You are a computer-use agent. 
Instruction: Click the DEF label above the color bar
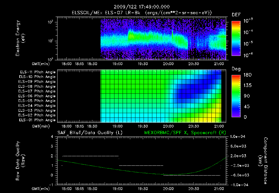tap(236, 15)
